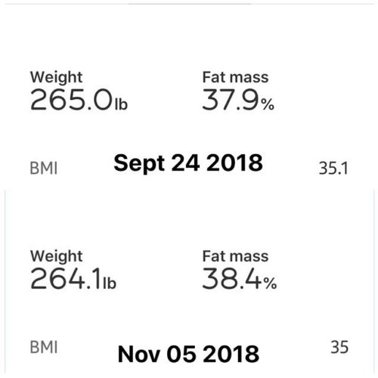
Task: Tap the lb unit next to 265.0
Action: point(121,104)
